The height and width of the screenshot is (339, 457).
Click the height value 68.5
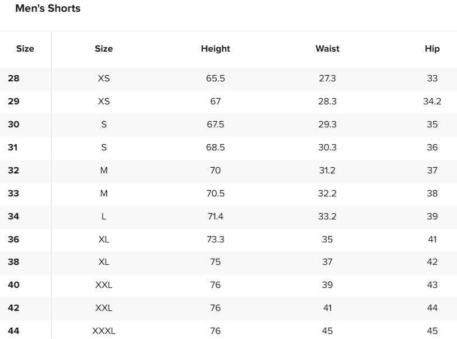tap(215, 148)
